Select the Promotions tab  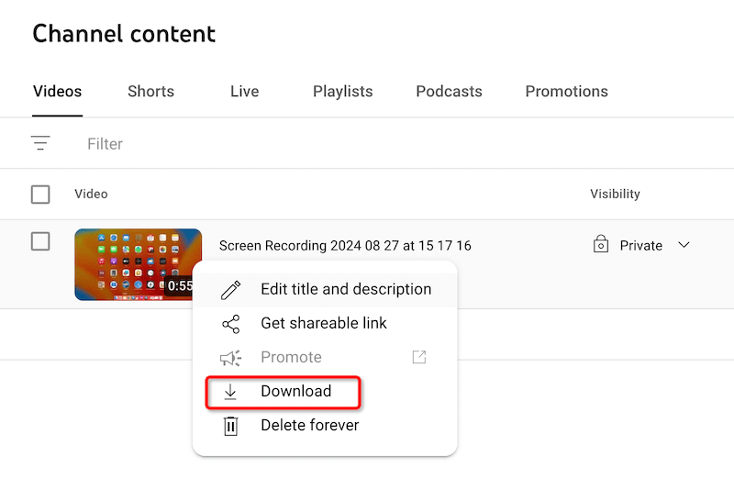coord(566,92)
